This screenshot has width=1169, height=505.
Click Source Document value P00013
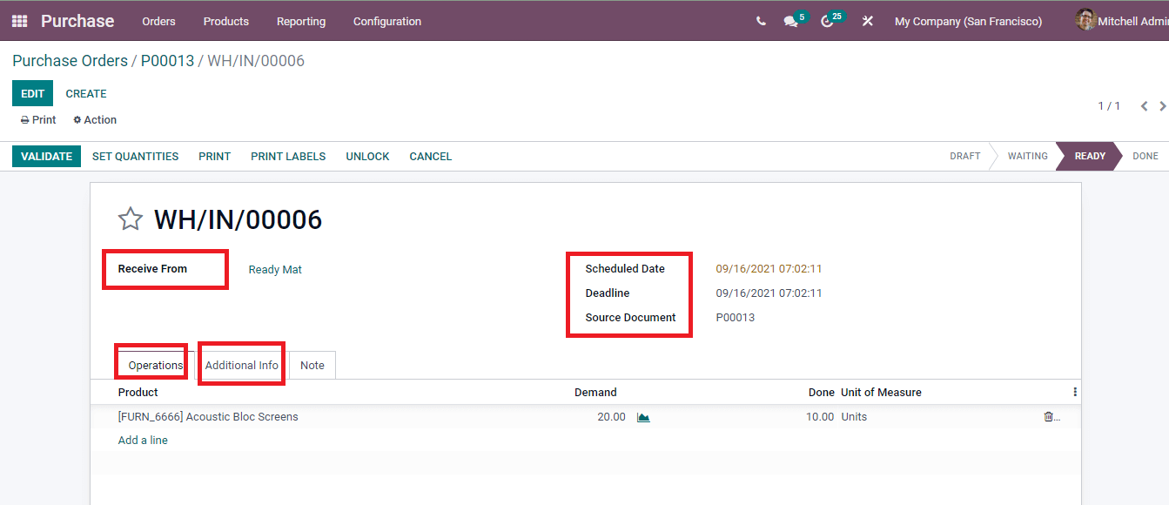pos(736,318)
